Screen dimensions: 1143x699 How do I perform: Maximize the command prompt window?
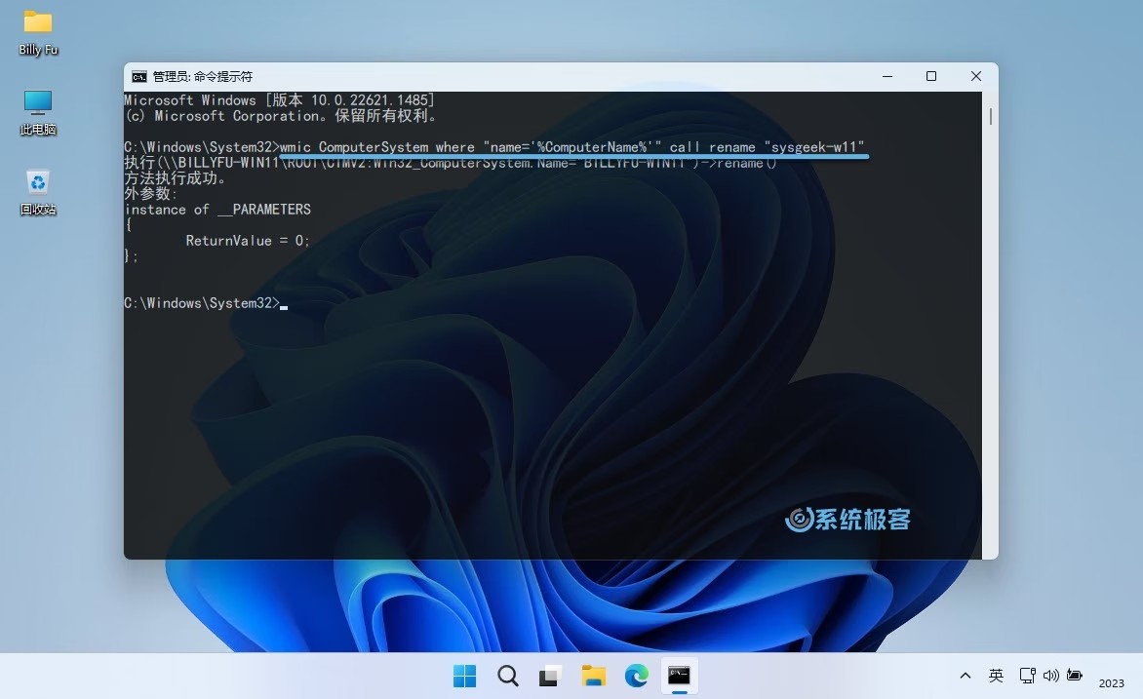[930, 77]
